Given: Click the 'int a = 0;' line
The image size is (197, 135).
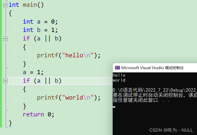Looking at the screenshot, I should (x=40, y=22).
